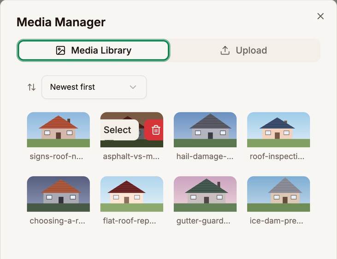Click the signs-roof-n... filename label

click(56, 156)
